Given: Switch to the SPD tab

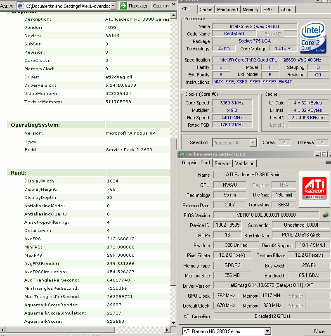Looking at the screenshot, I should click(x=267, y=9).
